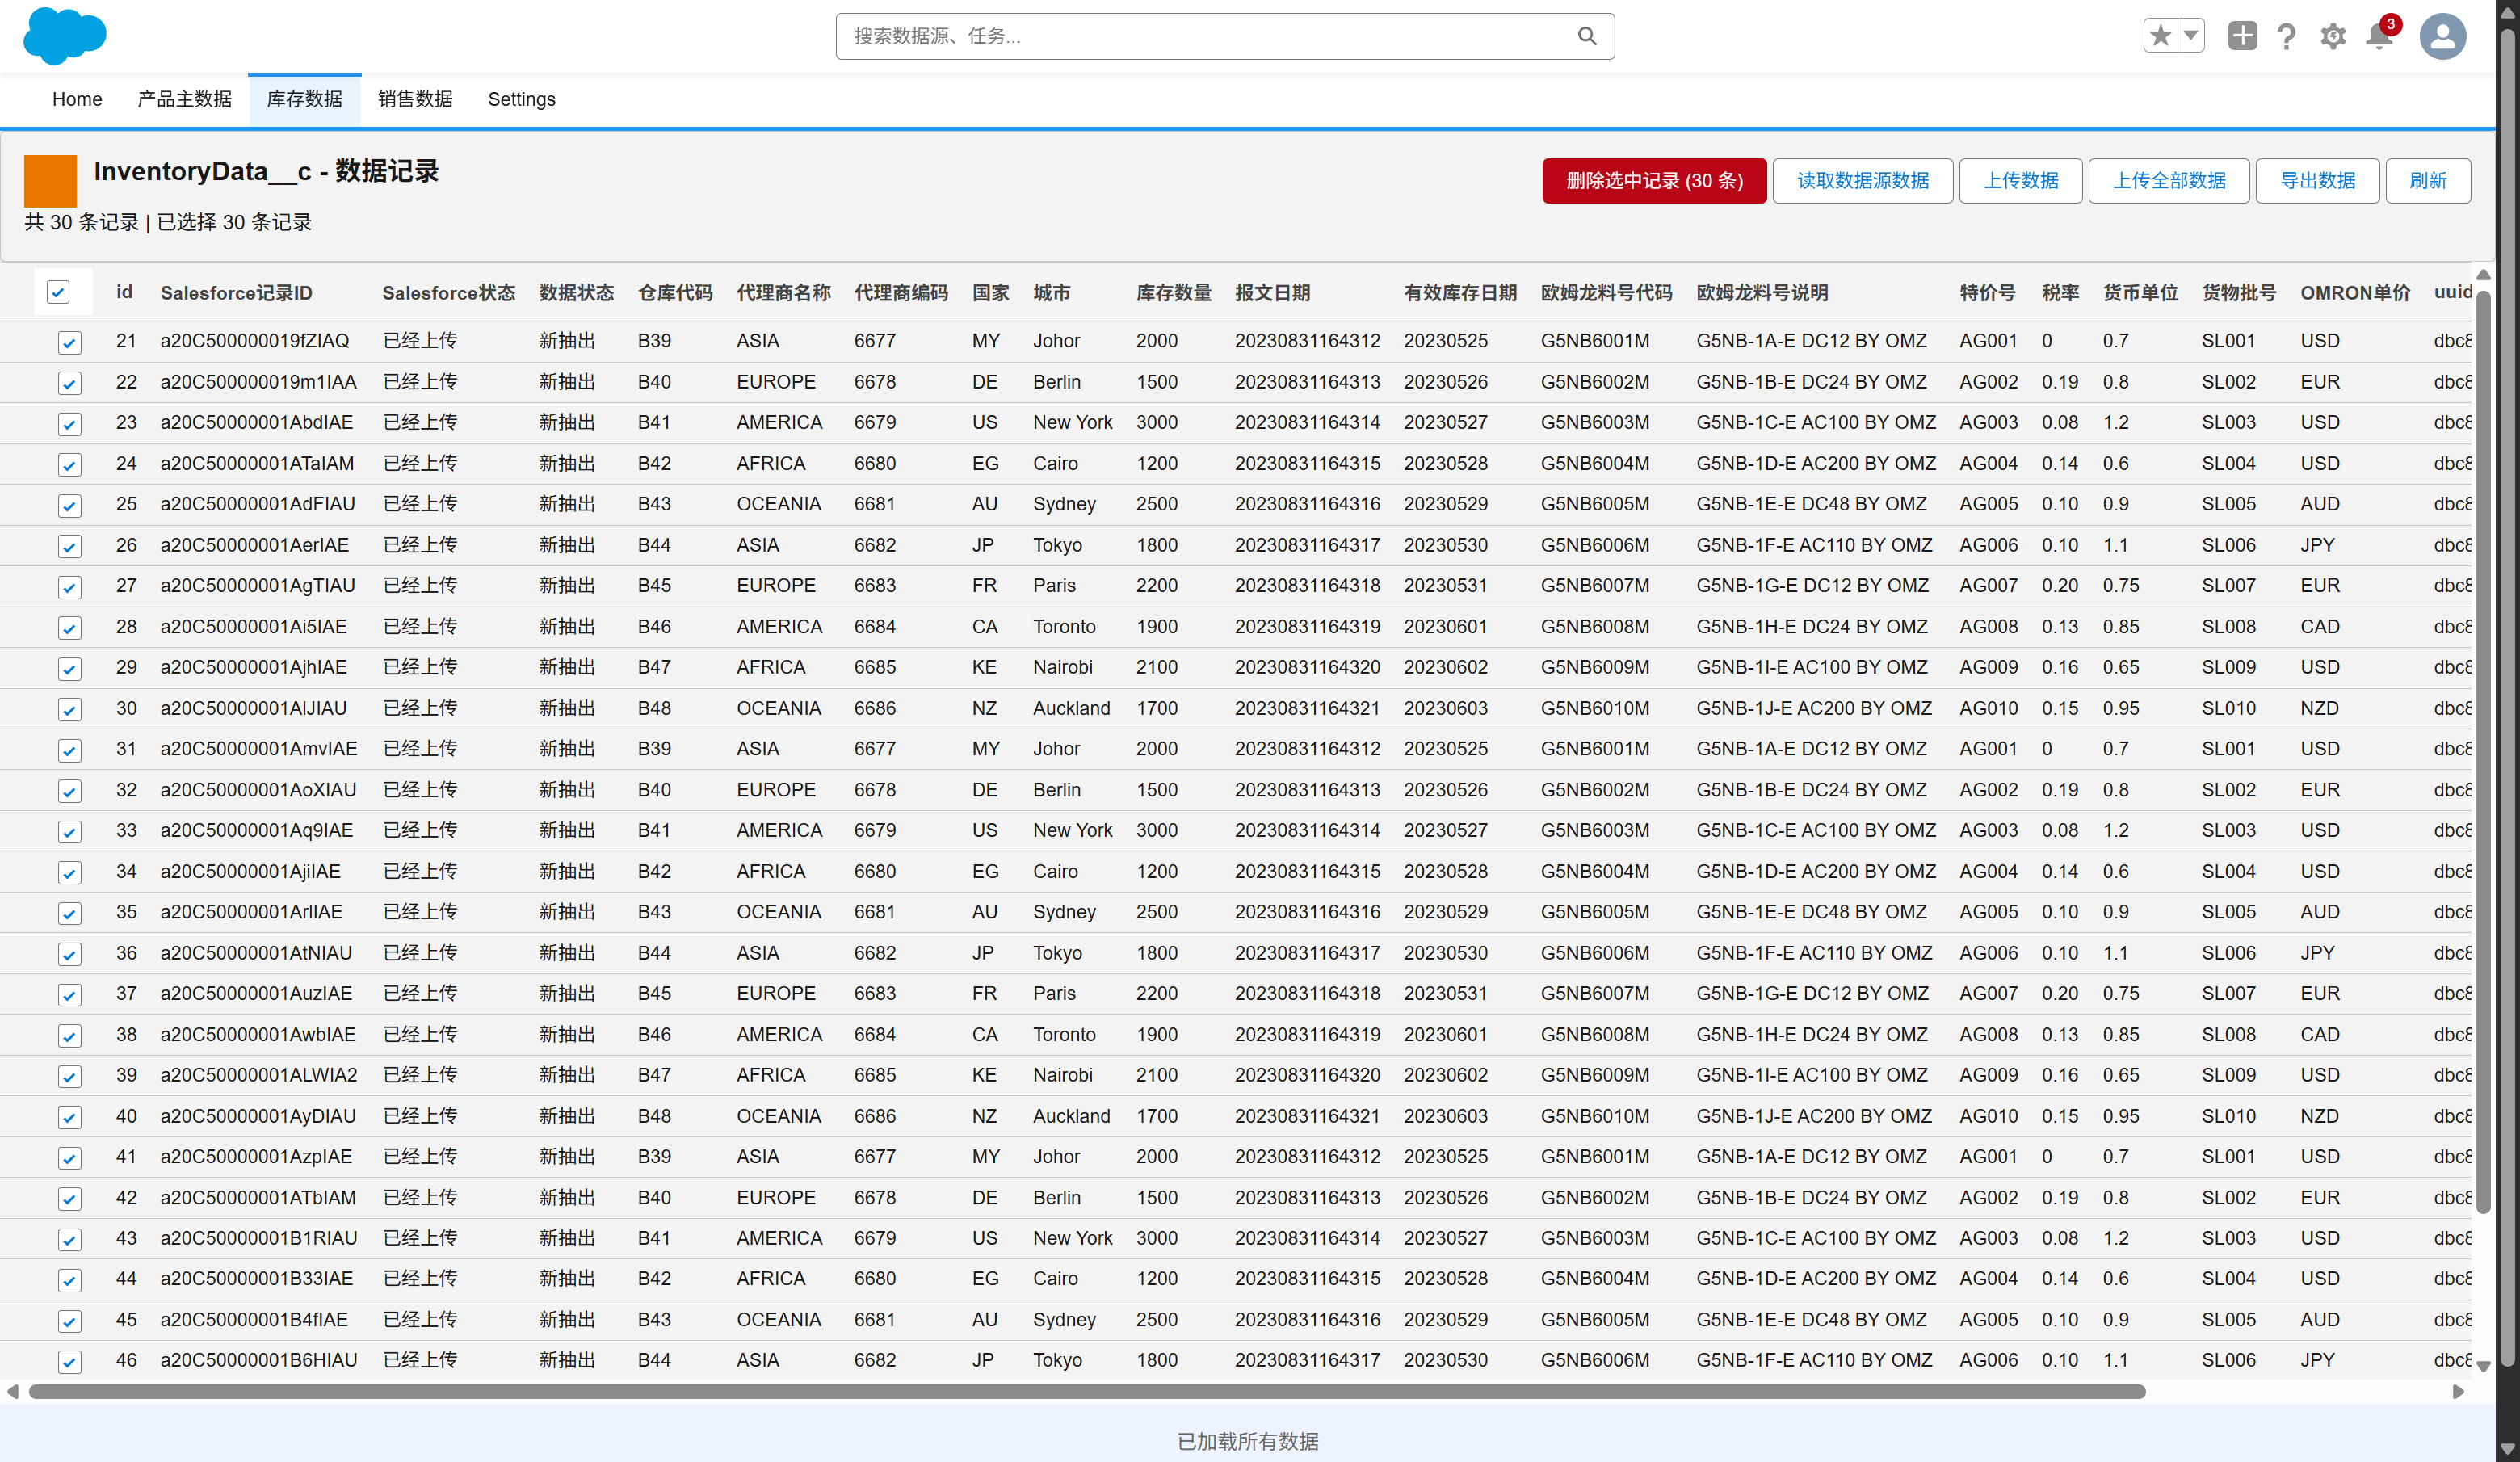
Task: Click the orange InventoryData__c object icon
Action: (x=49, y=180)
